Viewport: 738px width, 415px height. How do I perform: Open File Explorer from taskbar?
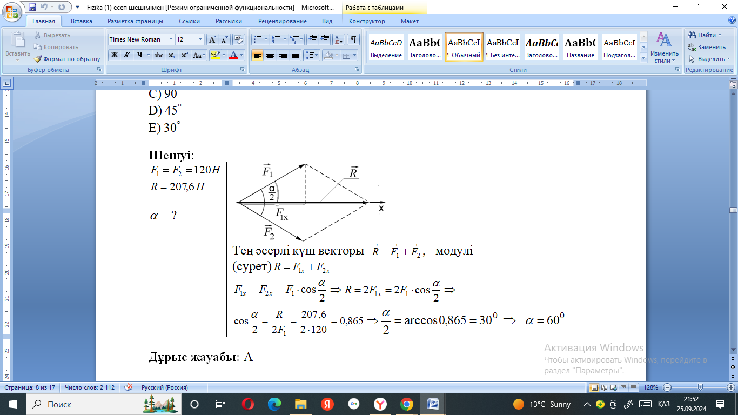301,404
